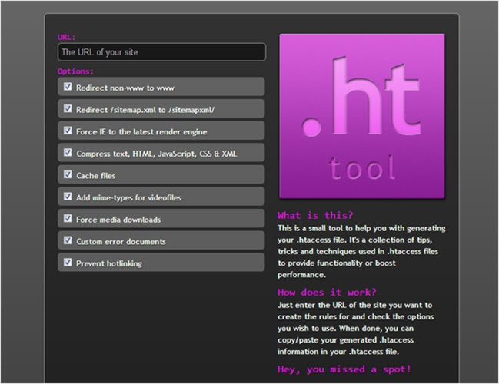Toggle the Cache files checkbox

68,174
